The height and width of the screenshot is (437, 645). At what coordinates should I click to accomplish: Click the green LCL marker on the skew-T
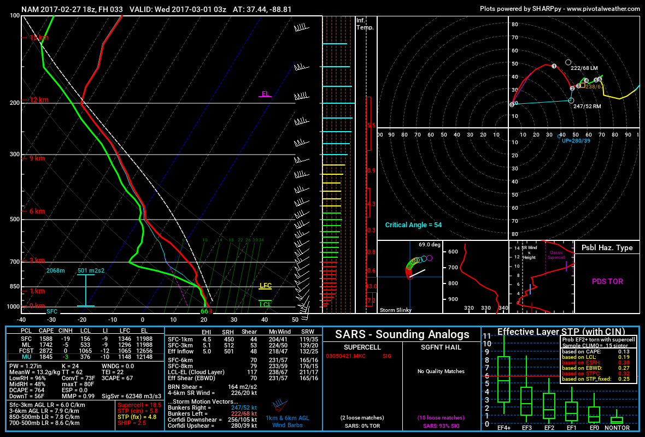tap(265, 304)
